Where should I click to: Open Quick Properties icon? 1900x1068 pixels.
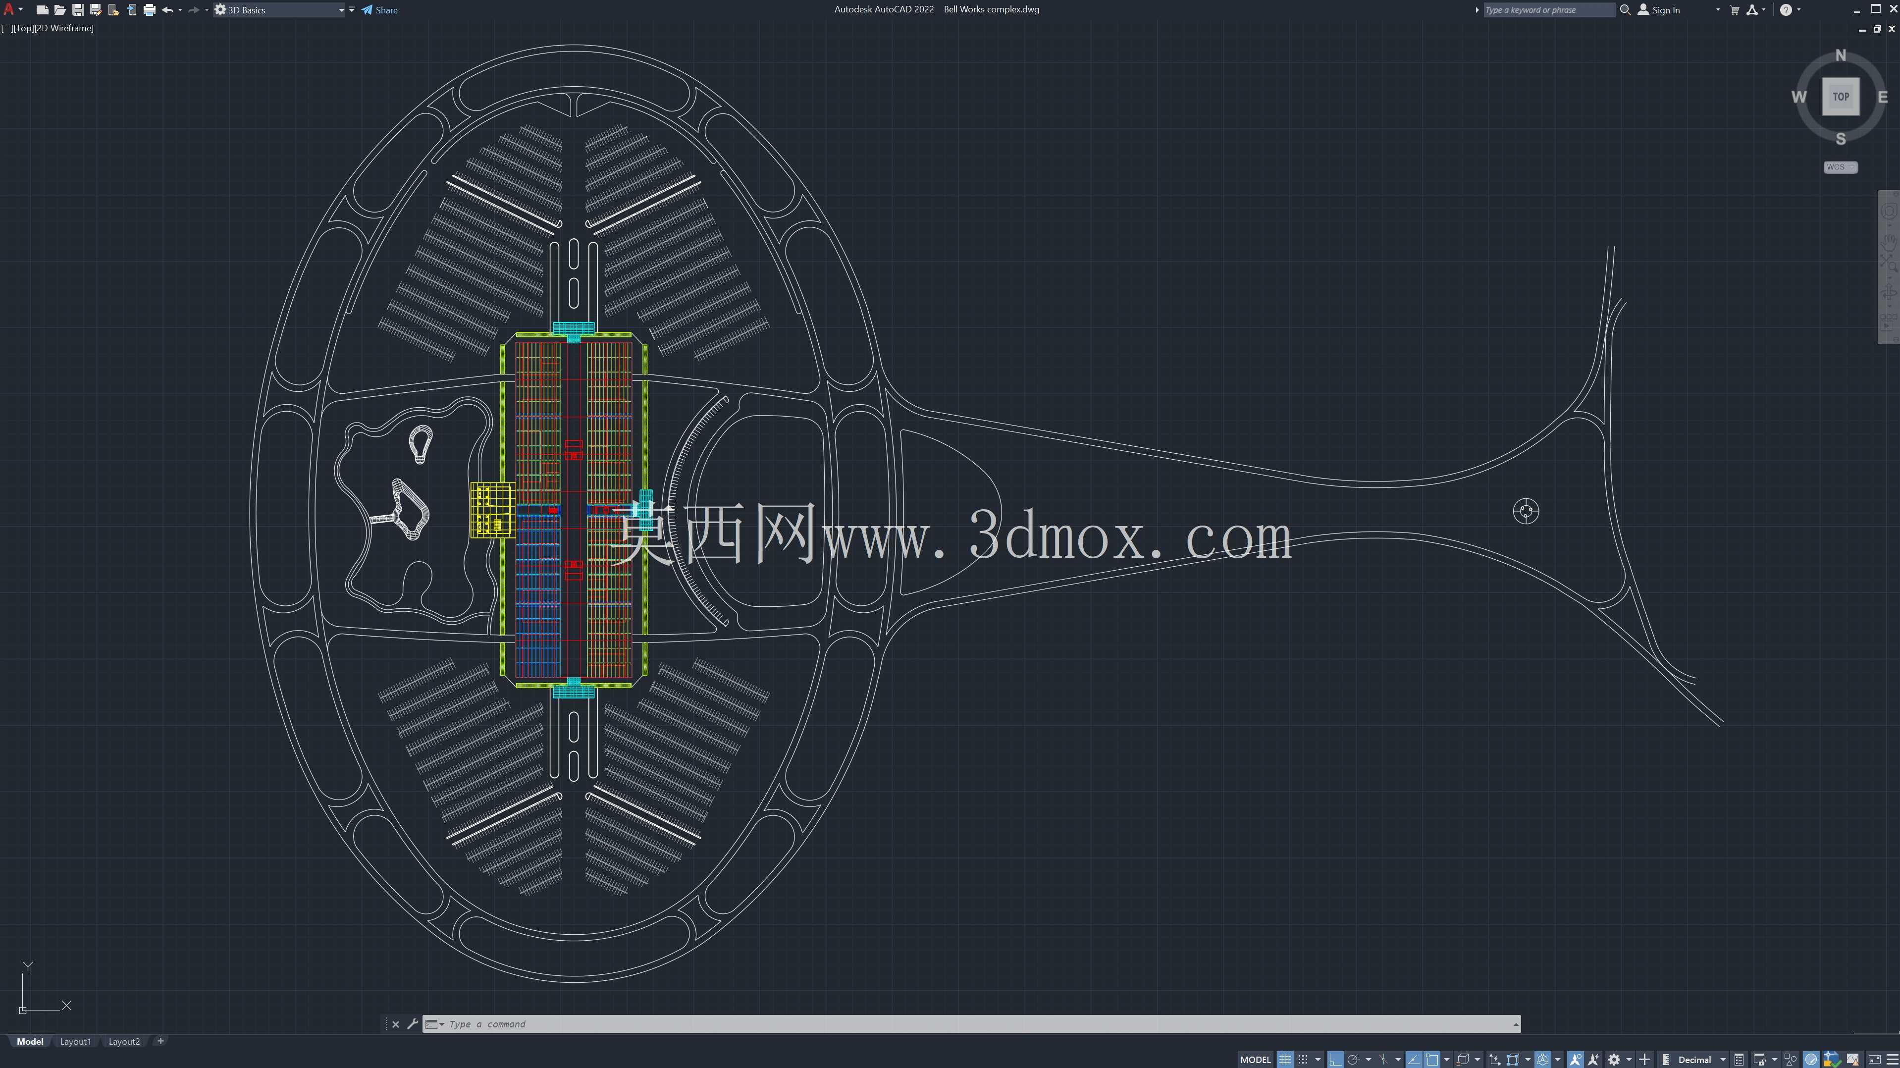[1739, 1060]
